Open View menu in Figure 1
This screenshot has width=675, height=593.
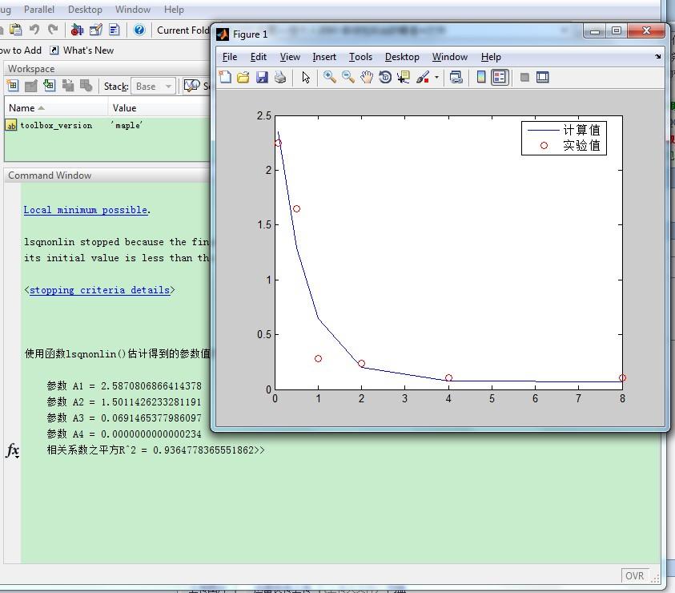[x=290, y=57]
